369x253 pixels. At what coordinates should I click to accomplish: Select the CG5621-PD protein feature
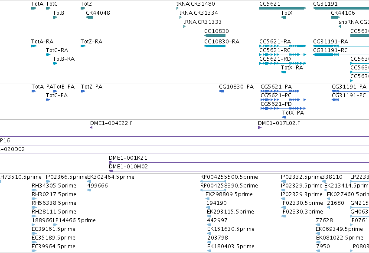click(283, 108)
